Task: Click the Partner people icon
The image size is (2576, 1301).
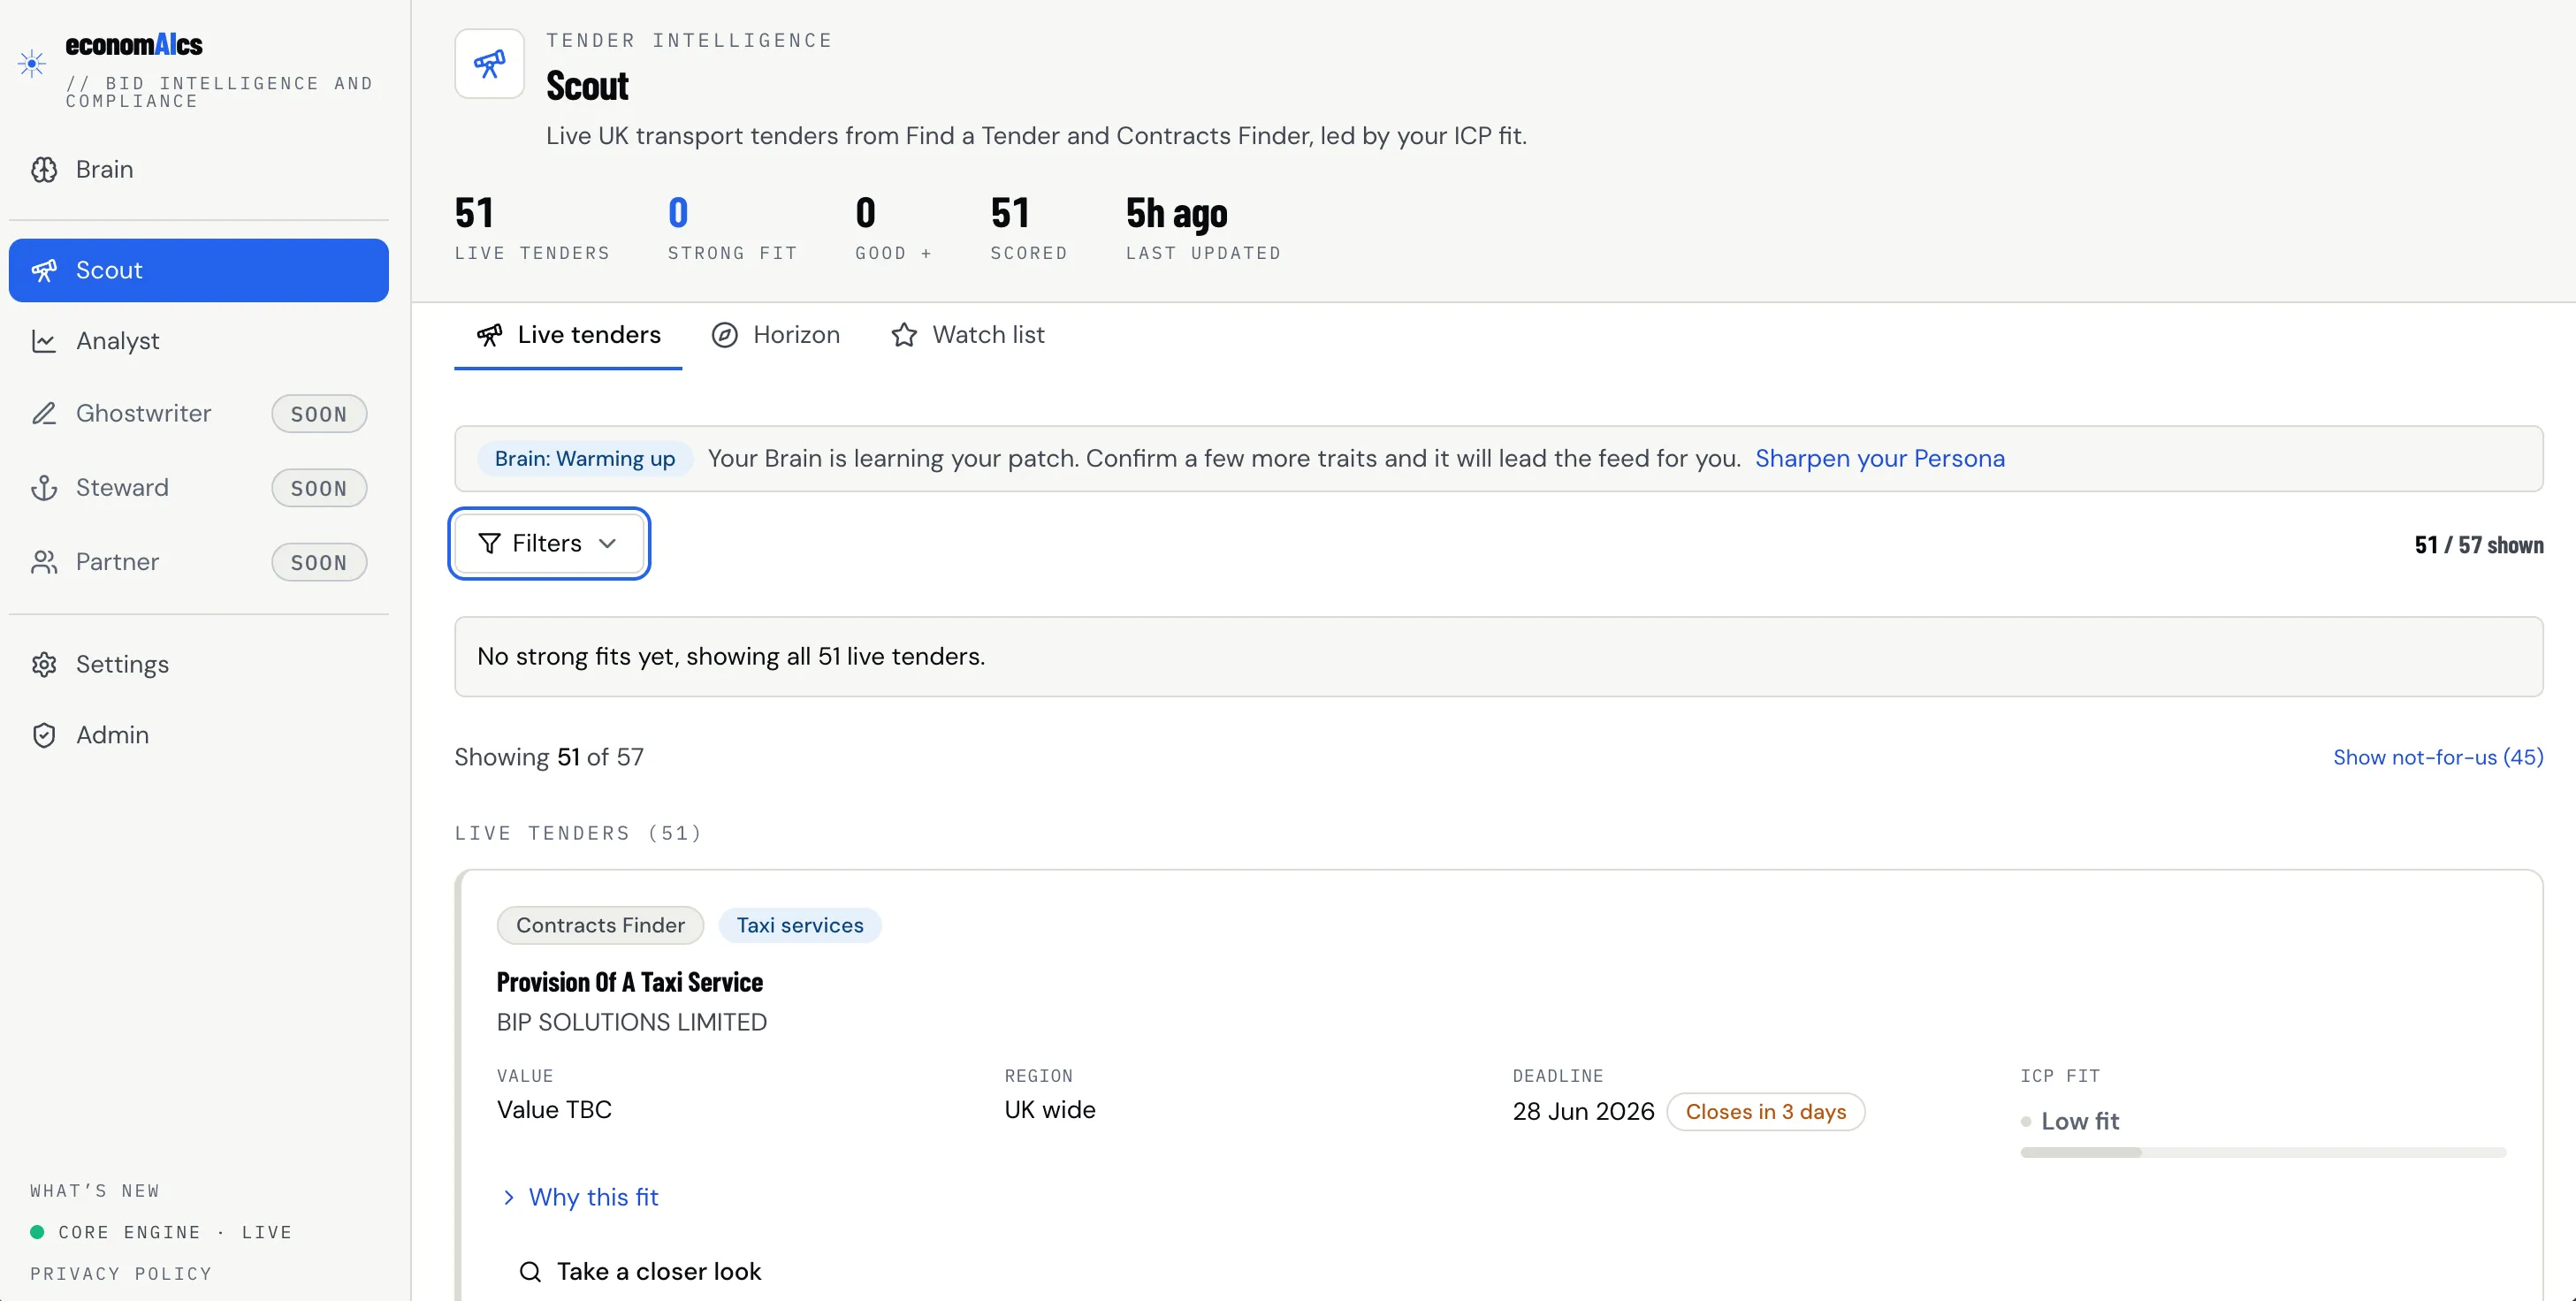Action: click(44, 562)
